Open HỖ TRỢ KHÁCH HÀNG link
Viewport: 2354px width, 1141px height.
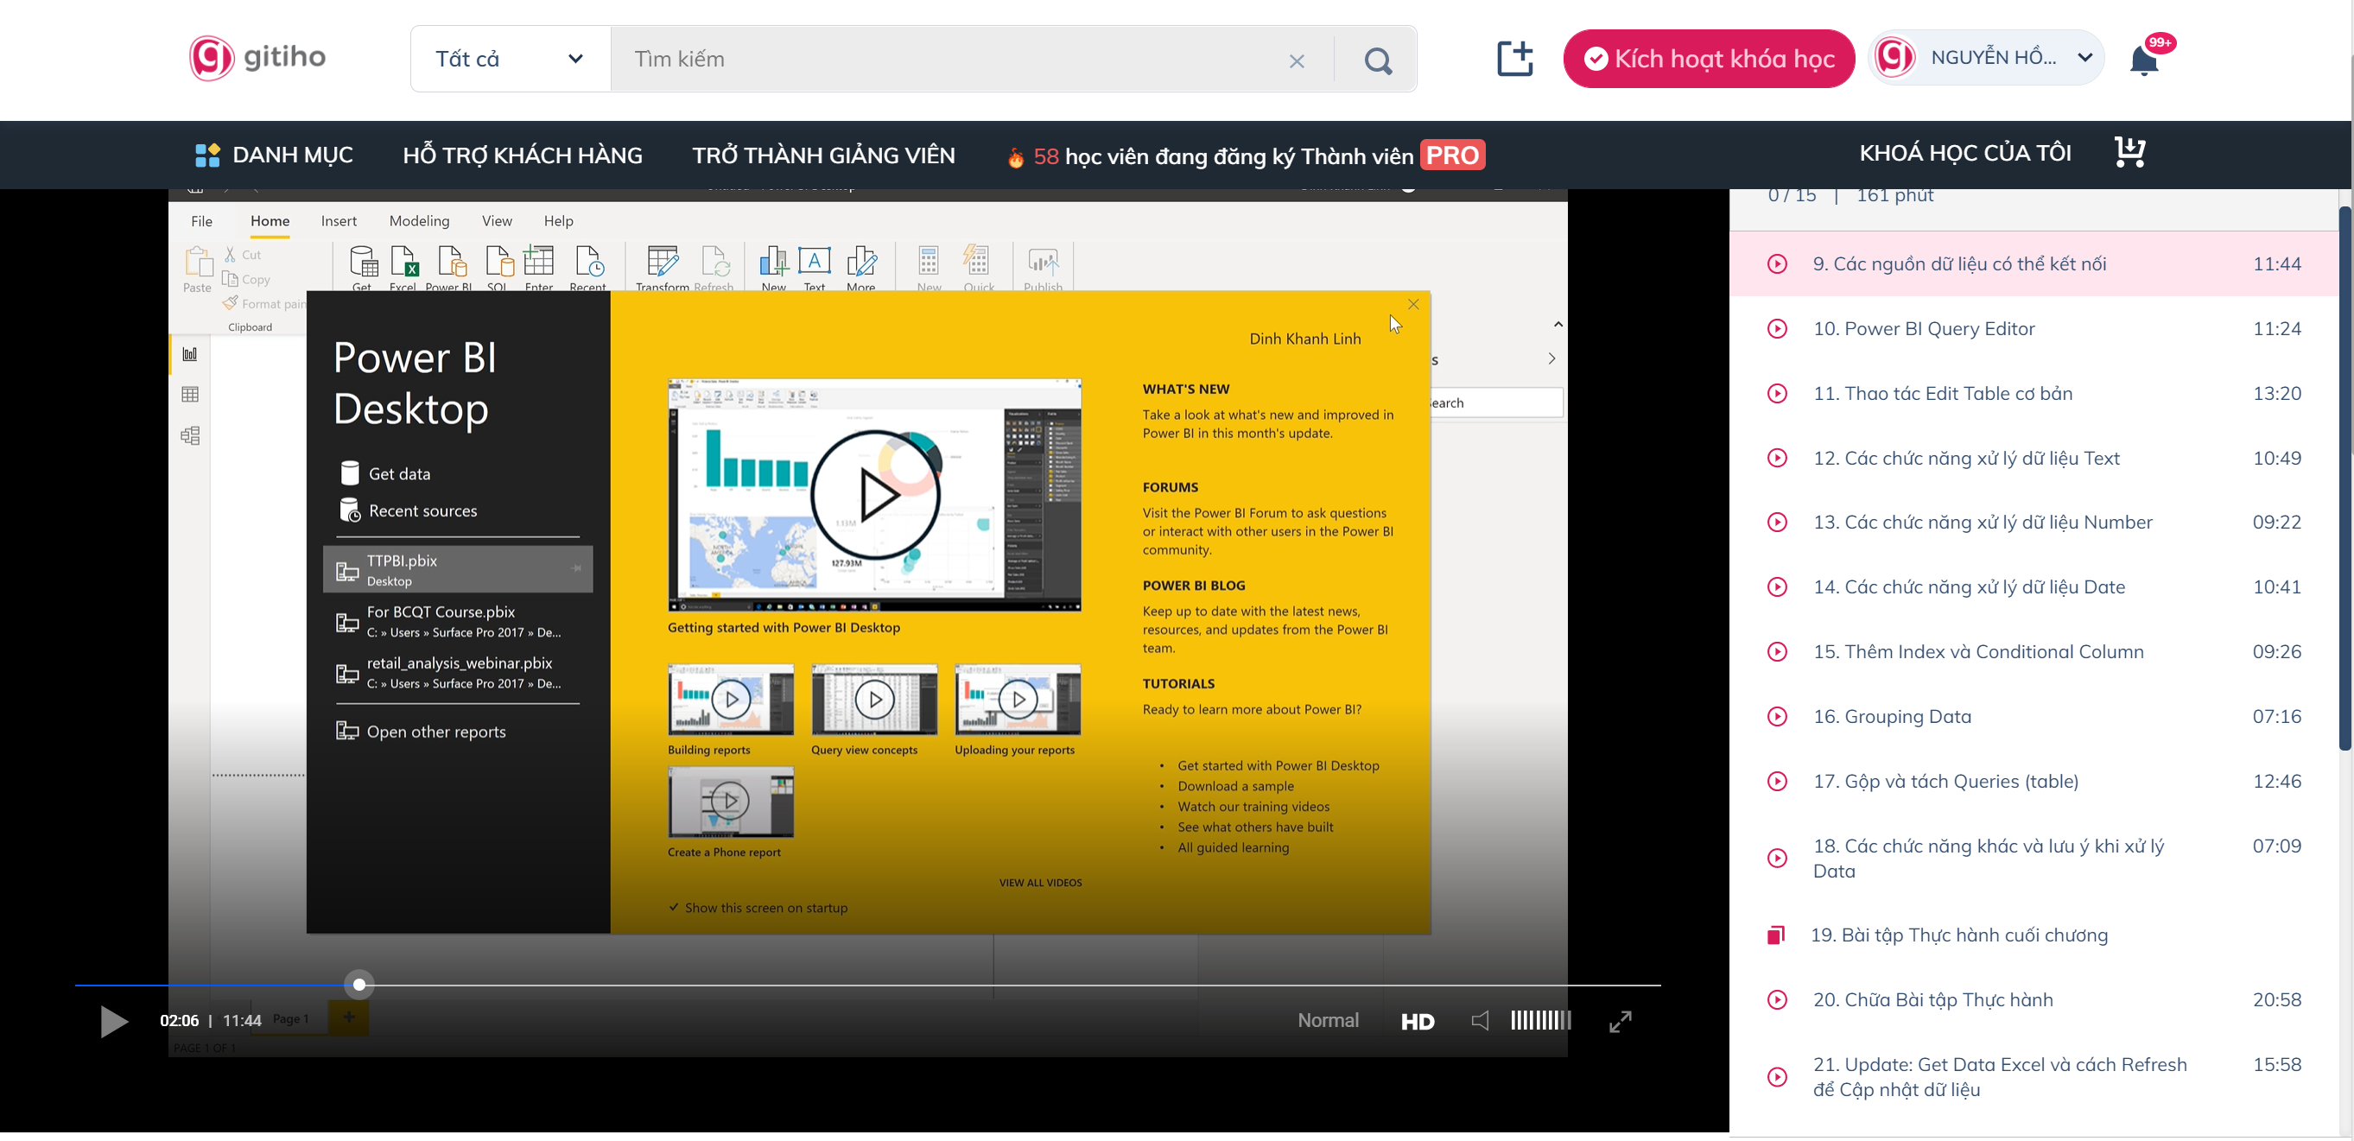point(523,155)
